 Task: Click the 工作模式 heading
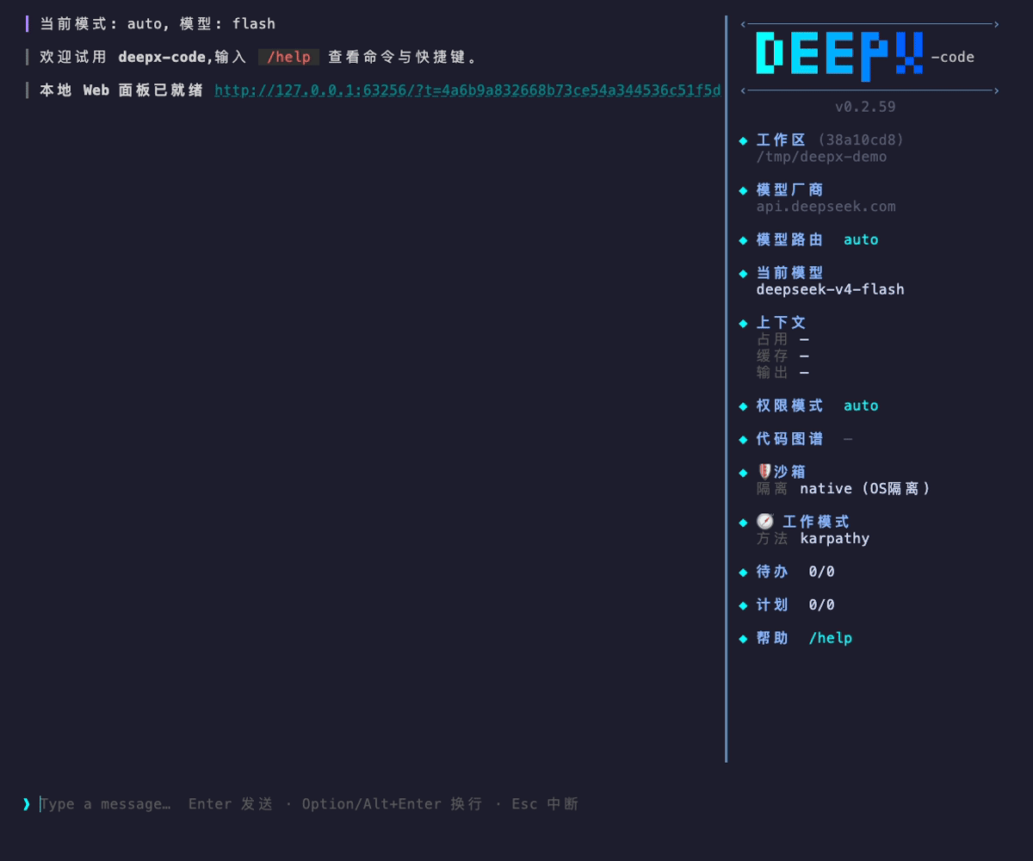[x=815, y=522]
